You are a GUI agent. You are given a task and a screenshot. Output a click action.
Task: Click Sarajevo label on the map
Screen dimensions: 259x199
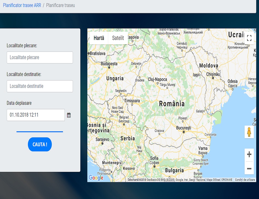102,139
